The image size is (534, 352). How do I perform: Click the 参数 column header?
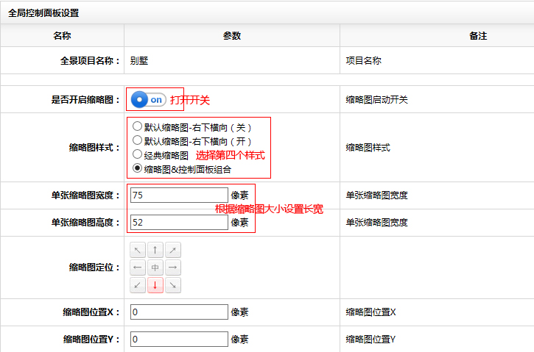pyautogui.click(x=231, y=35)
